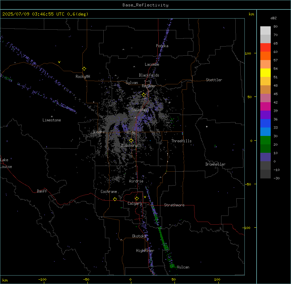Viewport: 291px width, 284px height.
Task: Click the yellow diamond marker below Cochrane
Action: pos(115,199)
